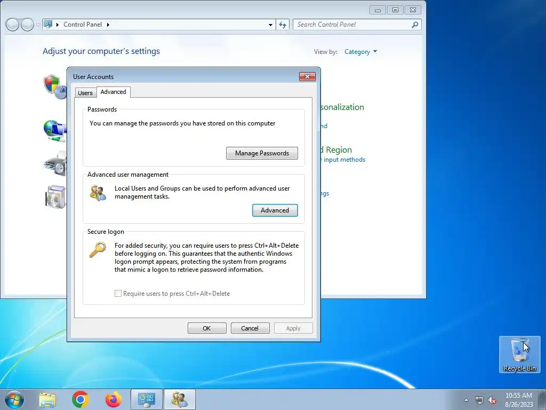Go forward in Control Panel window
This screenshot has width=546, height=410.
pos(27,25)
